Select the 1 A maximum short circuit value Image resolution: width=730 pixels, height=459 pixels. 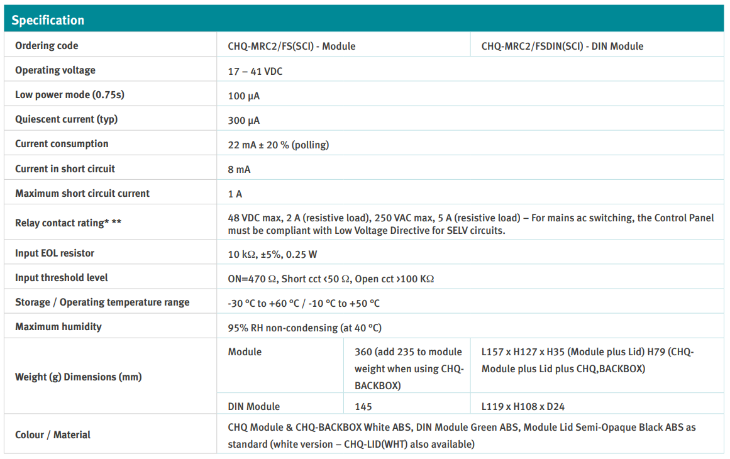tap(235, 194)
